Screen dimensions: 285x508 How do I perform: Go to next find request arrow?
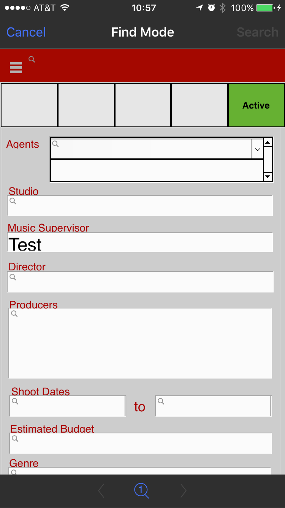pyautogui.click(x=183, y=491)
